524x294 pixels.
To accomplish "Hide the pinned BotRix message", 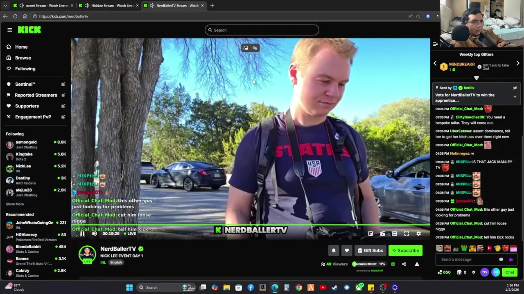I will (515, 88).
